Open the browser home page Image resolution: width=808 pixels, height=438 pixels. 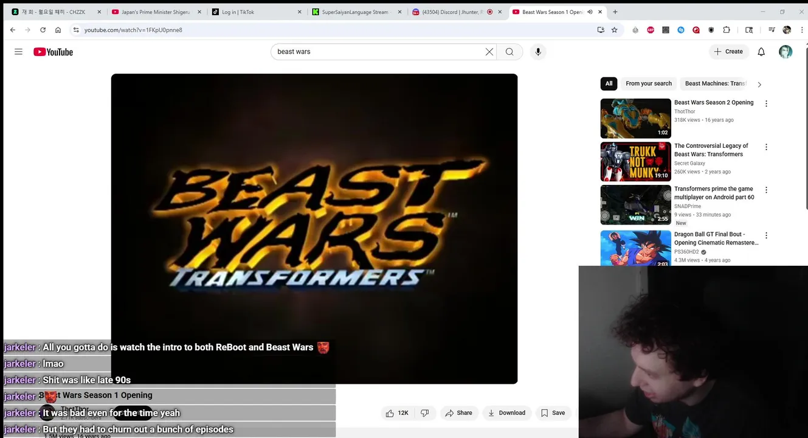click(58, 30)
